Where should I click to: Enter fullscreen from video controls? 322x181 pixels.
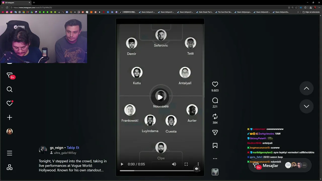click(x=186, y=164)
